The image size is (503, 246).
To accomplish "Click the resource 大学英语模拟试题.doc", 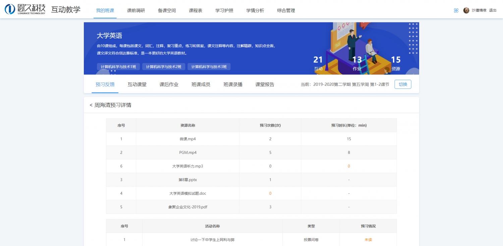I will click(188, 193).
